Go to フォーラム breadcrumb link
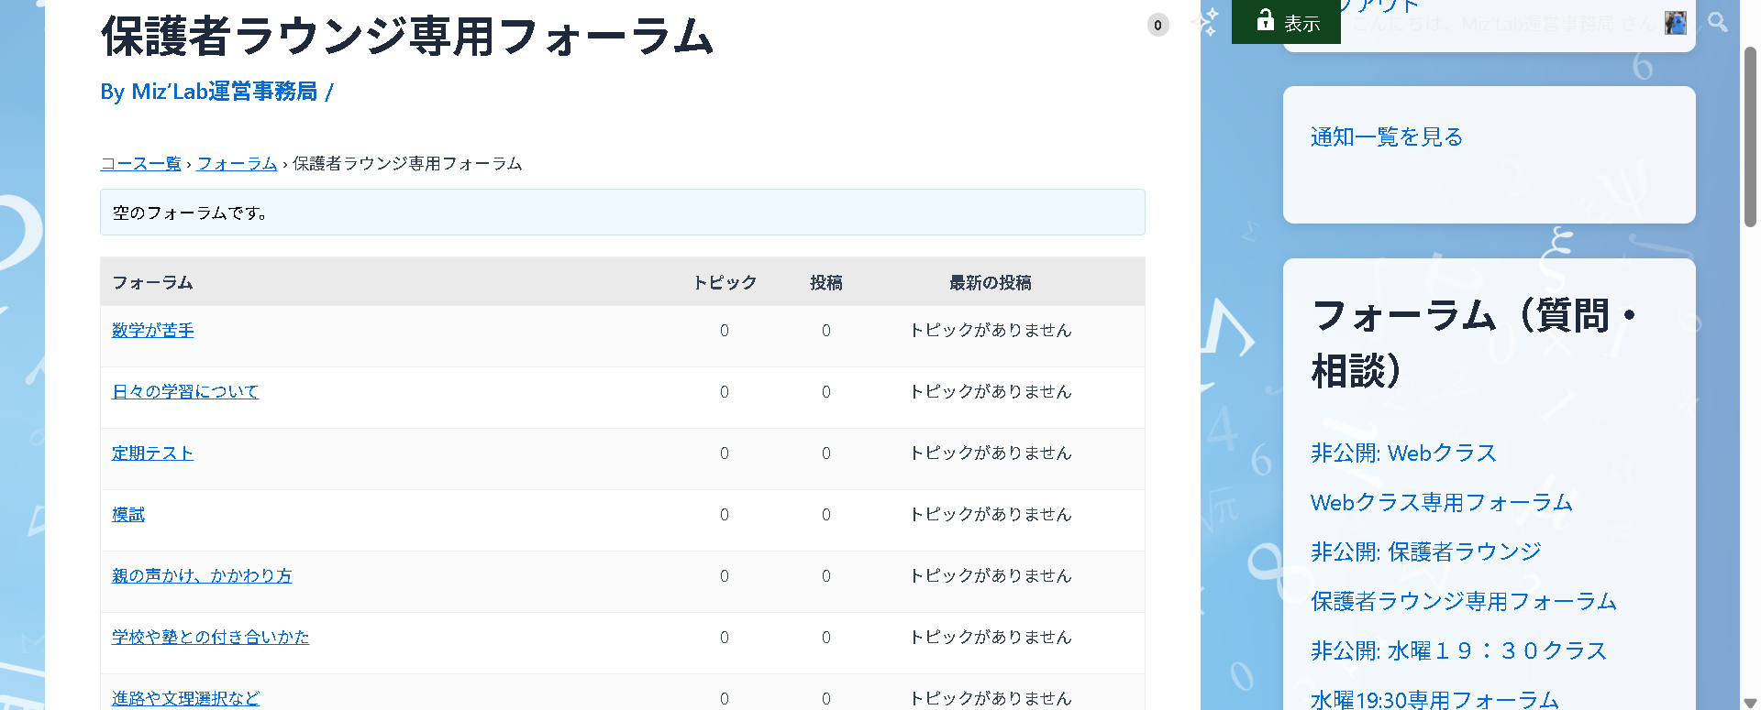 238,163
